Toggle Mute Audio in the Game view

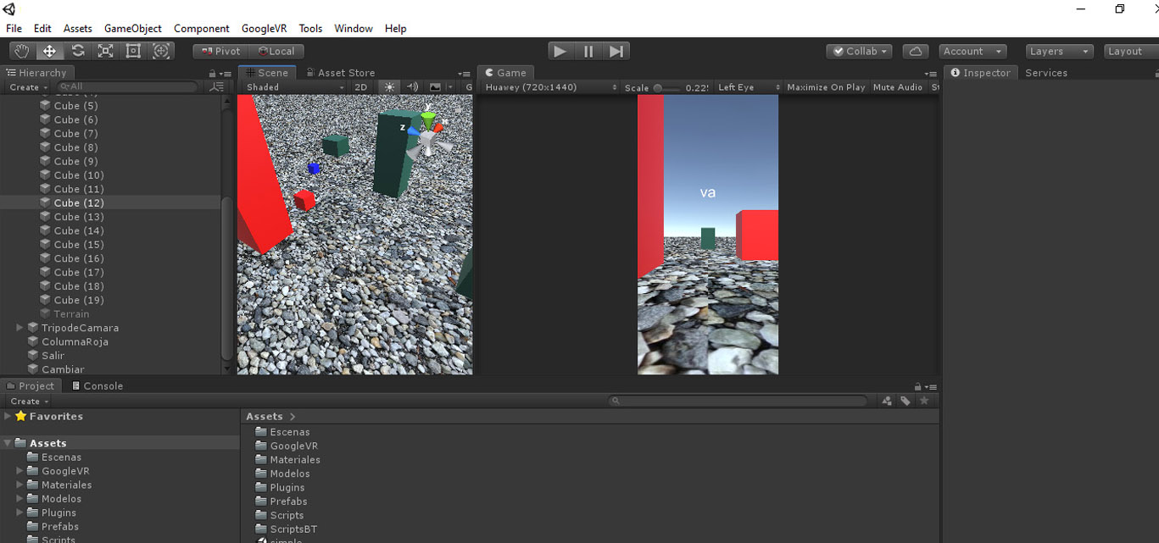point(897,87)
